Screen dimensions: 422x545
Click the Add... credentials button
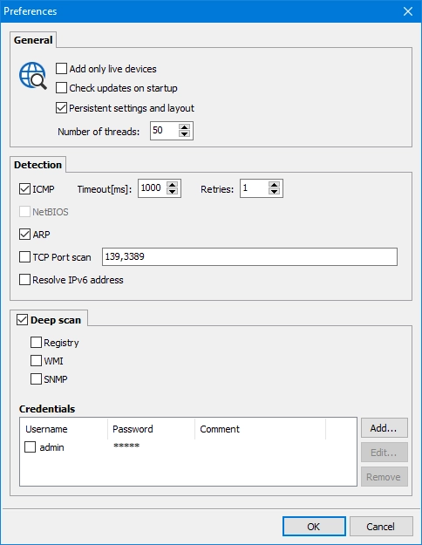tap(385, 428)
